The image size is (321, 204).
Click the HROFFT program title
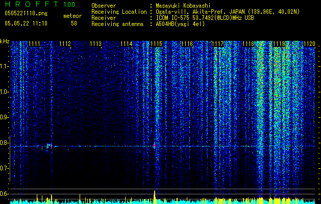[31, 4]
